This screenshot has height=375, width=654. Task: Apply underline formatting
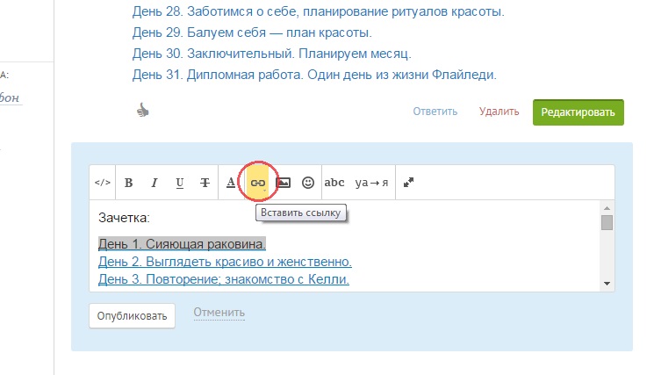[x=179, y=183]
